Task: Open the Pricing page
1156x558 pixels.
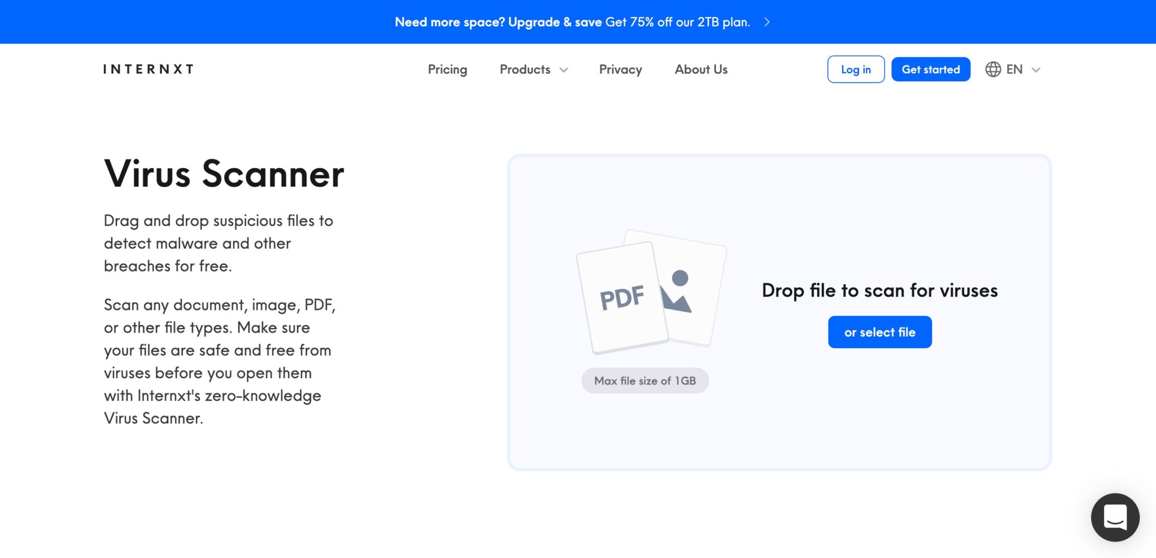Action: tap(447, 69)
